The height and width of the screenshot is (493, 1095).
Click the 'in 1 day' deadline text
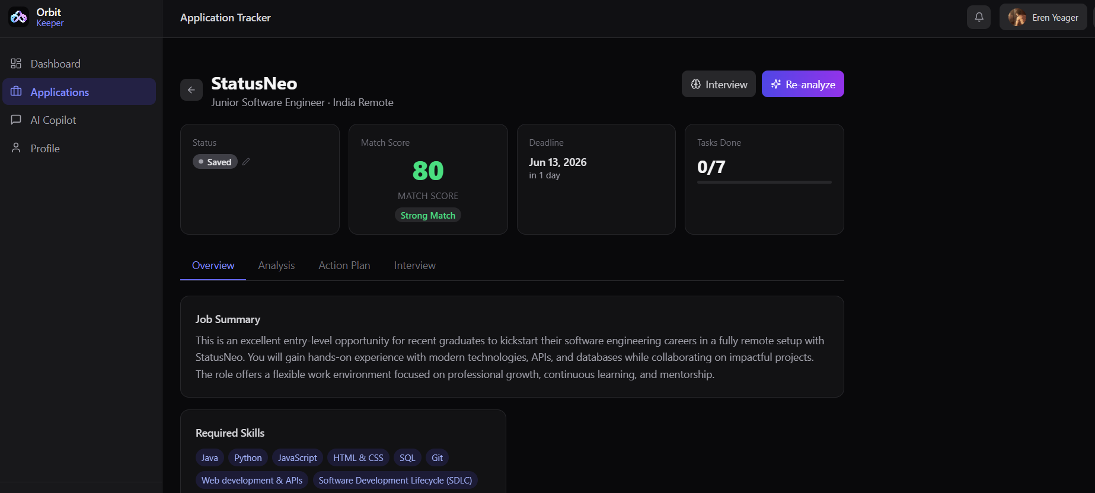coord(544,175)
